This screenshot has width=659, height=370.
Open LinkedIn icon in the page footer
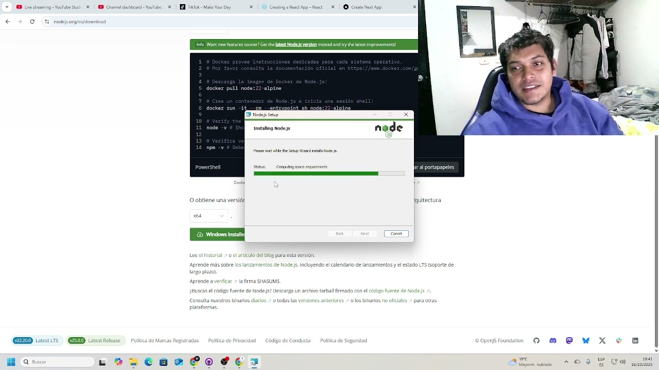click(x=635, y=341)
